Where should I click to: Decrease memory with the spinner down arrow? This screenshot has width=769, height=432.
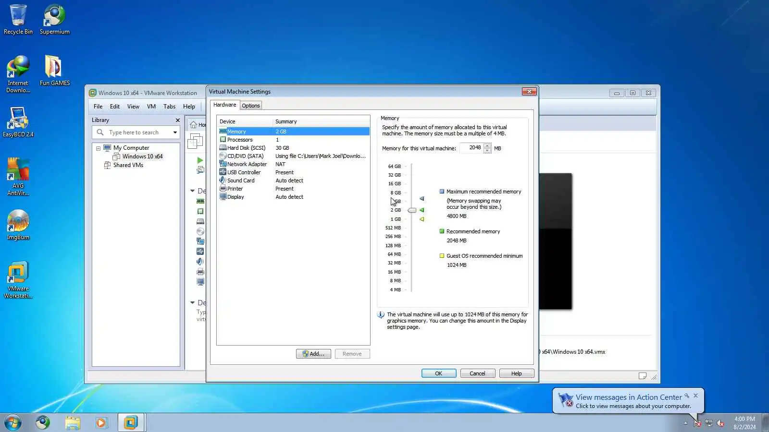point(487,151)
